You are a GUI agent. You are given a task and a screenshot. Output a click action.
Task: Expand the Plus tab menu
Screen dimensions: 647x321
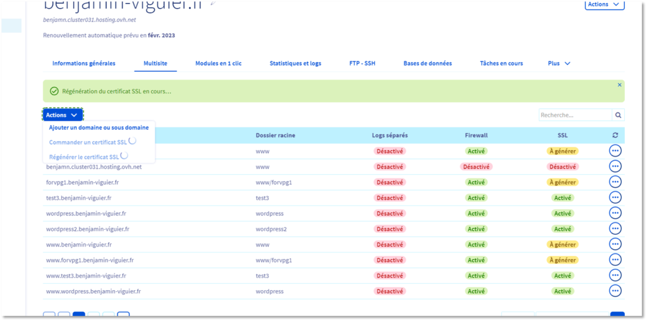559,64
